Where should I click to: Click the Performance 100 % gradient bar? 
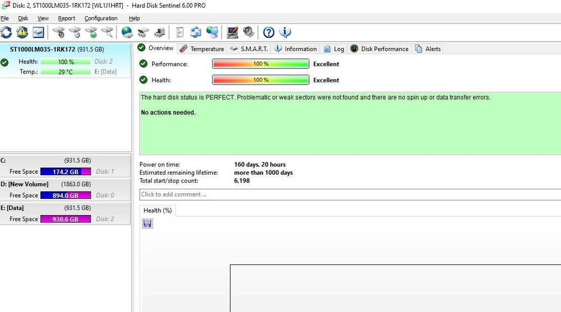coord(260,64)
